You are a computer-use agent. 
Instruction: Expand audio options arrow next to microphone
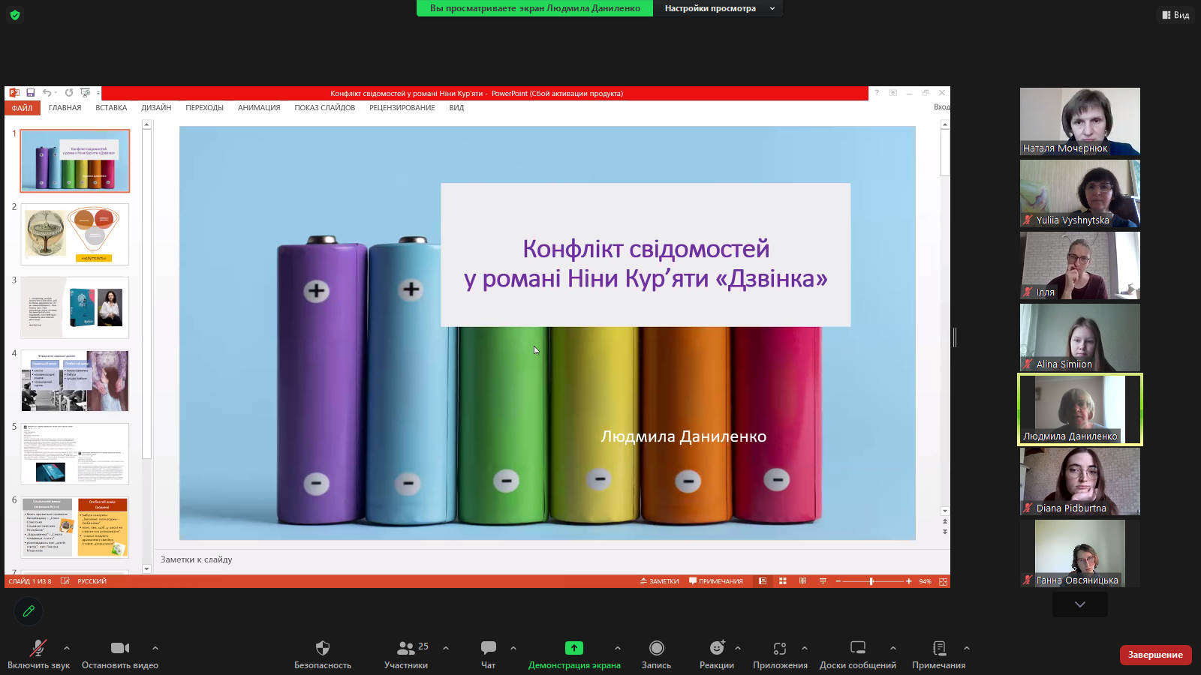click(x=67, y=648)
